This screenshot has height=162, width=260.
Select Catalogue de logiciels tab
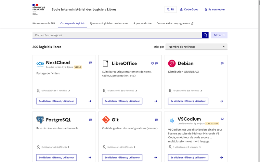tap(72, 23)
